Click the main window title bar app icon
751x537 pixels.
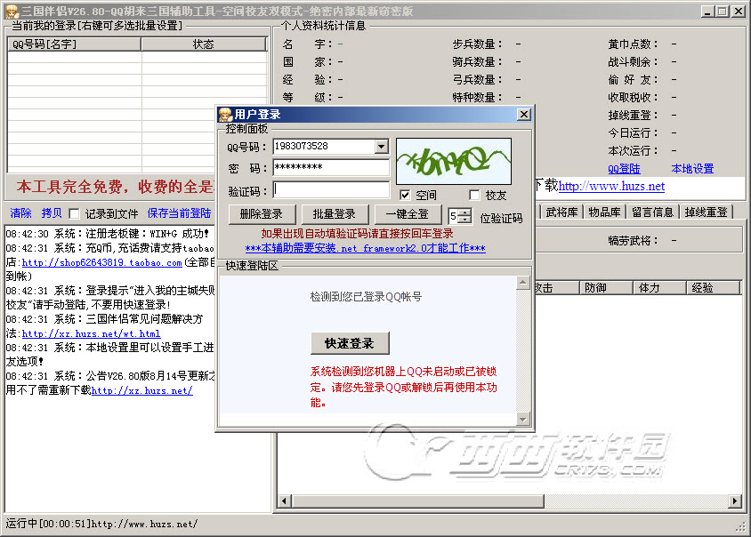(12, 11)
